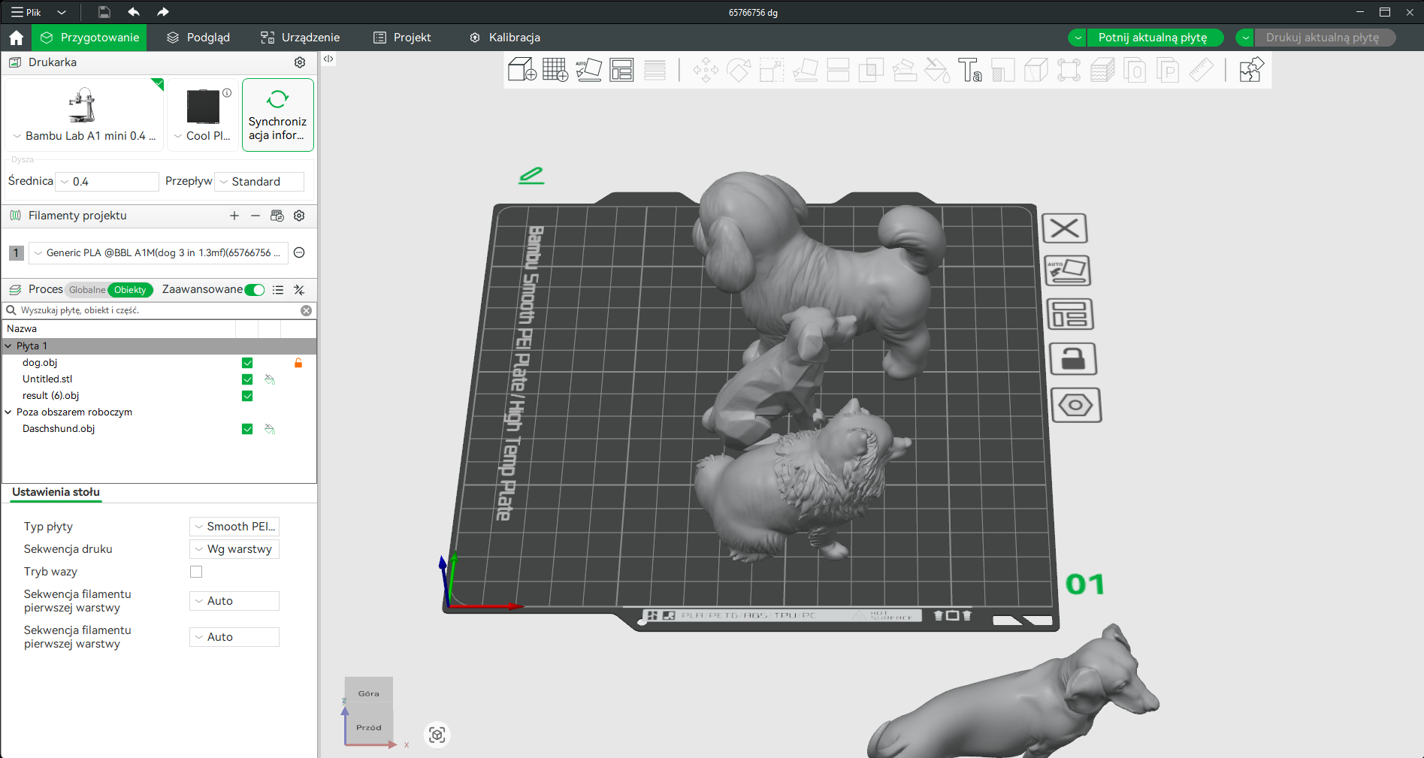Open the Generic PLA filament dropdown

[x=158, y=253]
